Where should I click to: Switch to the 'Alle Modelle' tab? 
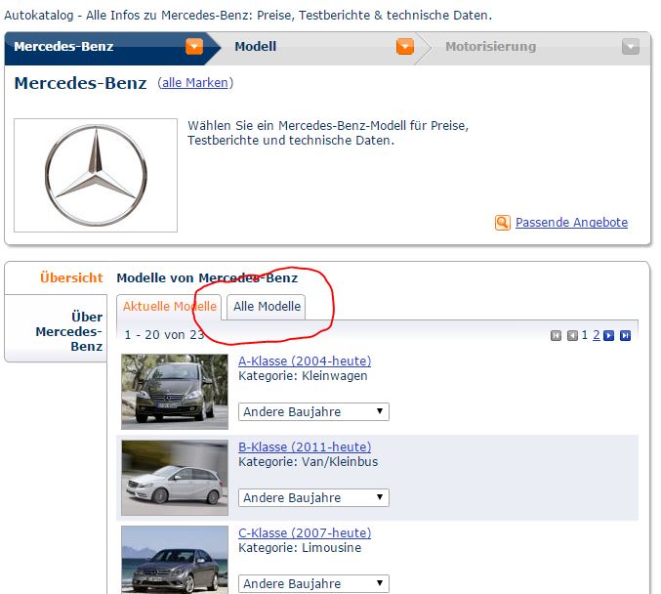(267, 307)
